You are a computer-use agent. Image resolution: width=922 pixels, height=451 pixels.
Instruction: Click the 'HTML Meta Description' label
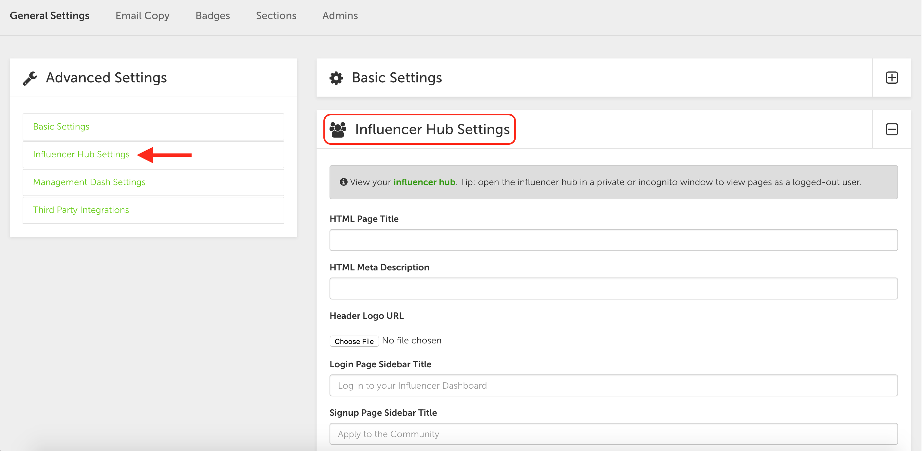coord(379,267)
